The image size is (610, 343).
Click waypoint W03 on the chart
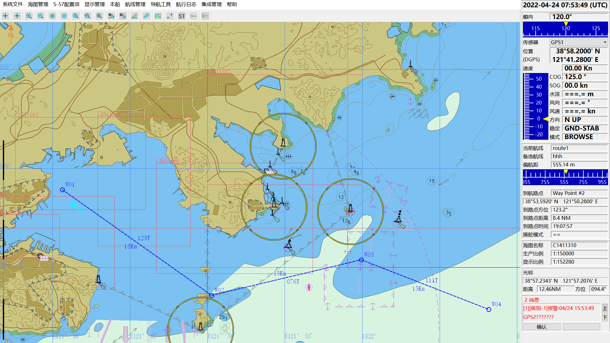tap(361, 260)
